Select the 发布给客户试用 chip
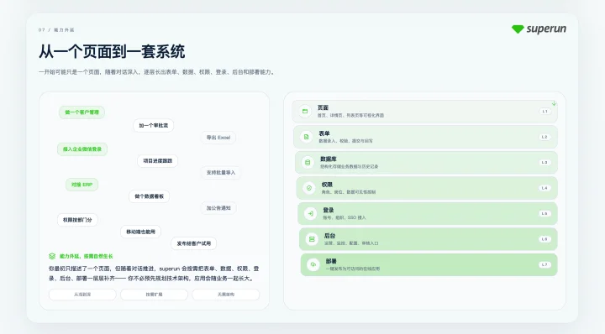The height and width of the screenshot is (334, 605). click(x=194, y=243)
